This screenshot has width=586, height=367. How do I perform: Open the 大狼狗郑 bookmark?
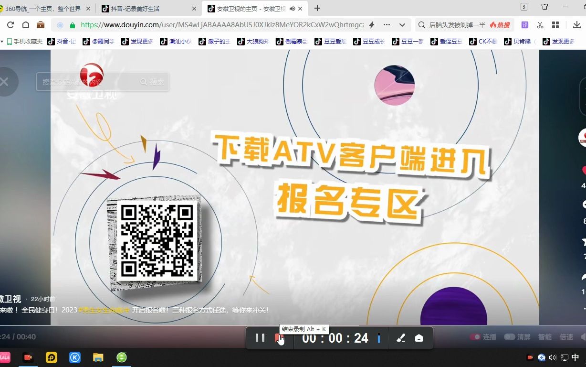pos(253,42)
